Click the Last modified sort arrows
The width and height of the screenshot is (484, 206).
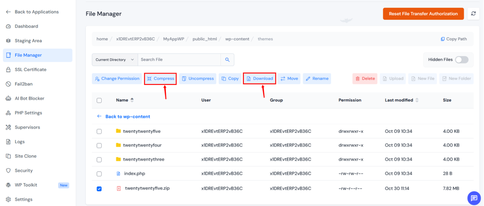[417, 100]
